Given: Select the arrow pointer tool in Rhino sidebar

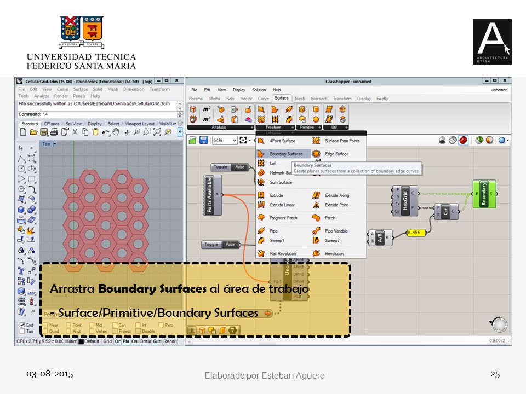Looking at the screenshot, I should coord(21,148).
